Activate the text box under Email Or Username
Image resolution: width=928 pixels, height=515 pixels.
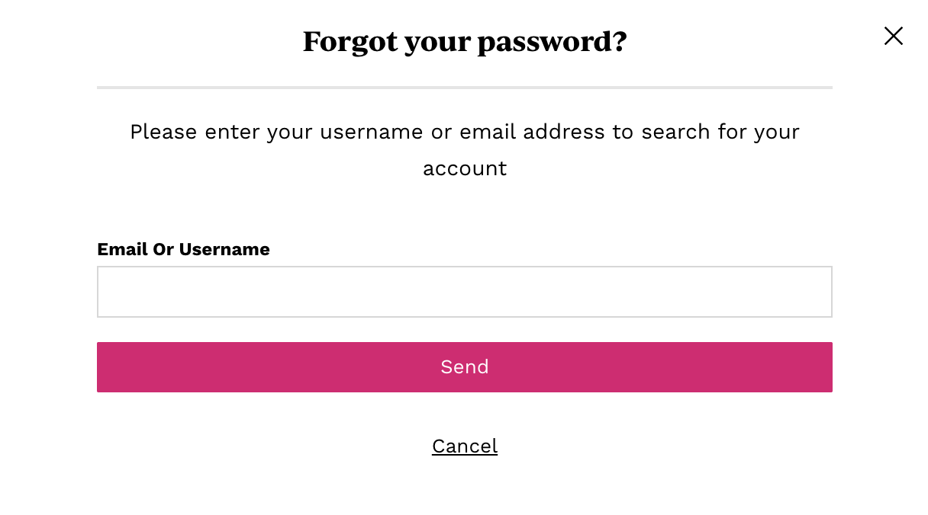click(464, 292)
